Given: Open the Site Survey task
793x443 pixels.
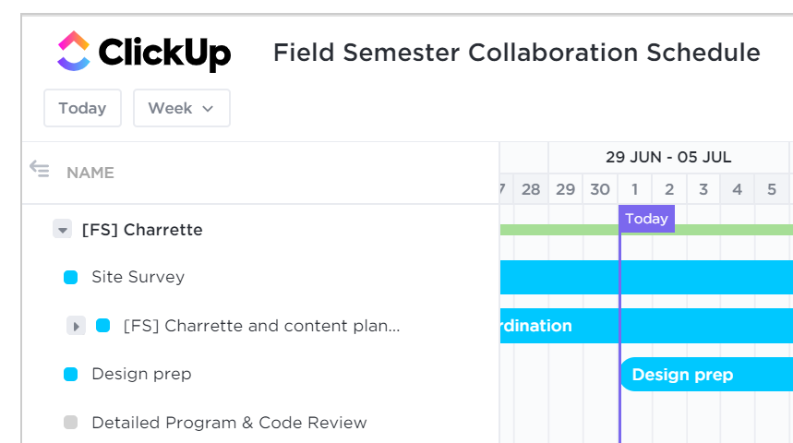Looking at the screenshot, I should pos(138,277).
